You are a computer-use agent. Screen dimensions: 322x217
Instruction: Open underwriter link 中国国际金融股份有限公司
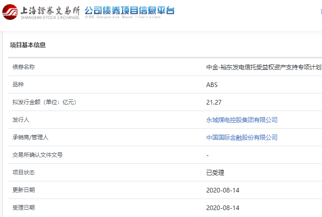(x=241, y=137)
